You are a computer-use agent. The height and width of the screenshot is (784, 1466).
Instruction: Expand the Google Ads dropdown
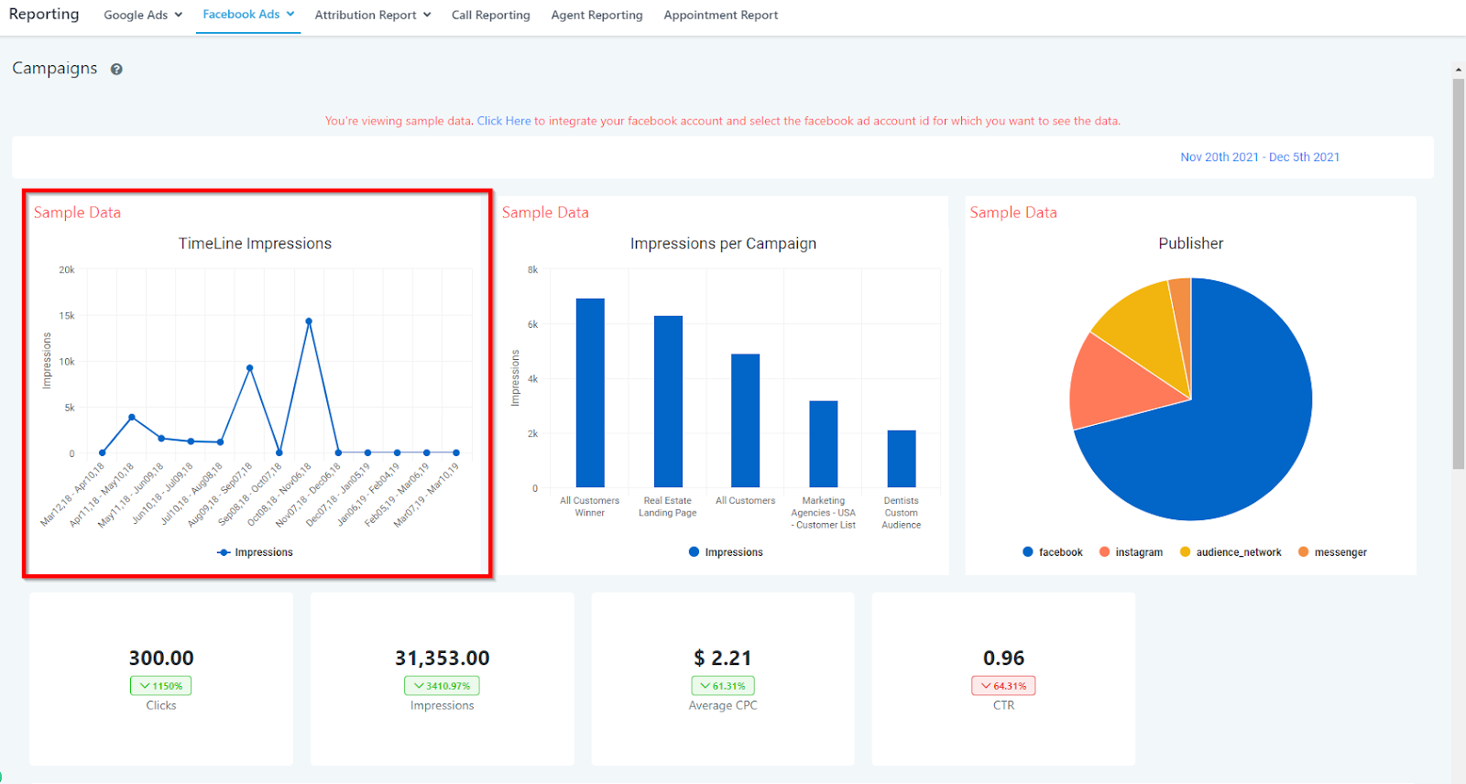coord(143,15)
